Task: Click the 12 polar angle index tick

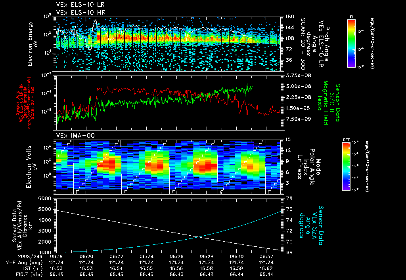Action: click(x=288, y=150)
